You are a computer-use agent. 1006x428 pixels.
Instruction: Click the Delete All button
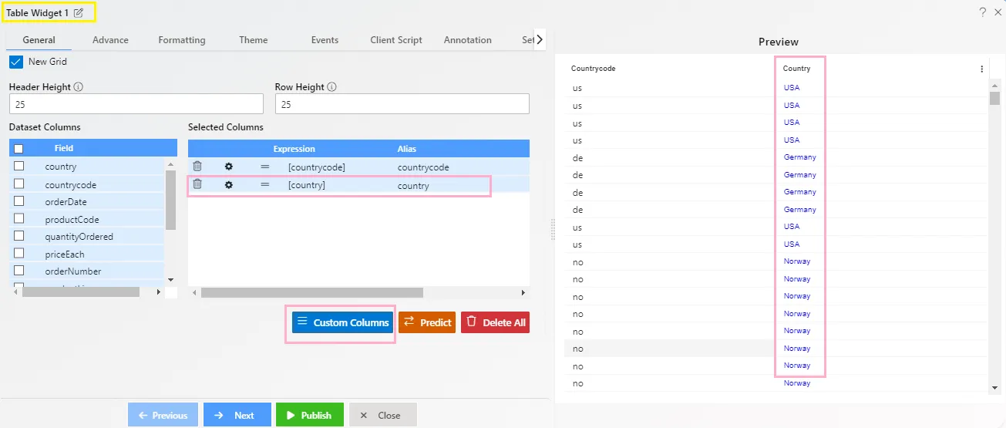(495, 322)
